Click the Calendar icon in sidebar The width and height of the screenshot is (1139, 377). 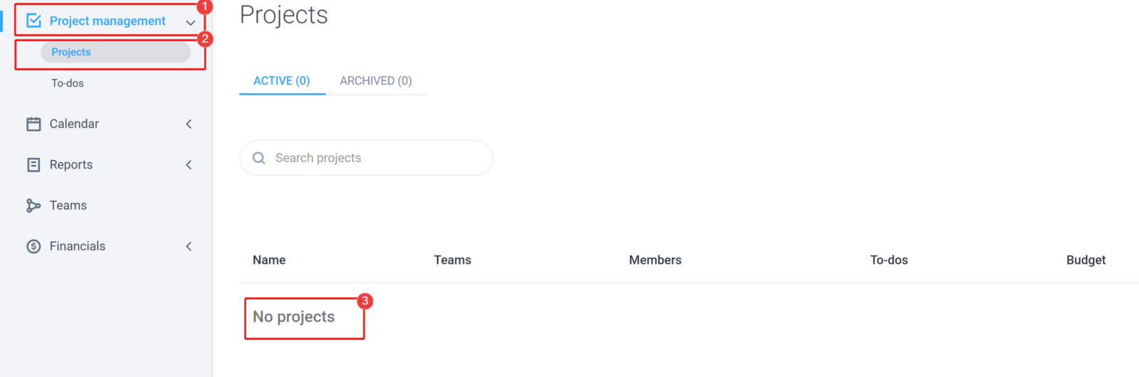[33, 124]
